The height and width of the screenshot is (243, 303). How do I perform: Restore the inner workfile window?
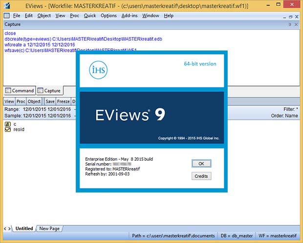pyautogui.click(x=290, y=17)
